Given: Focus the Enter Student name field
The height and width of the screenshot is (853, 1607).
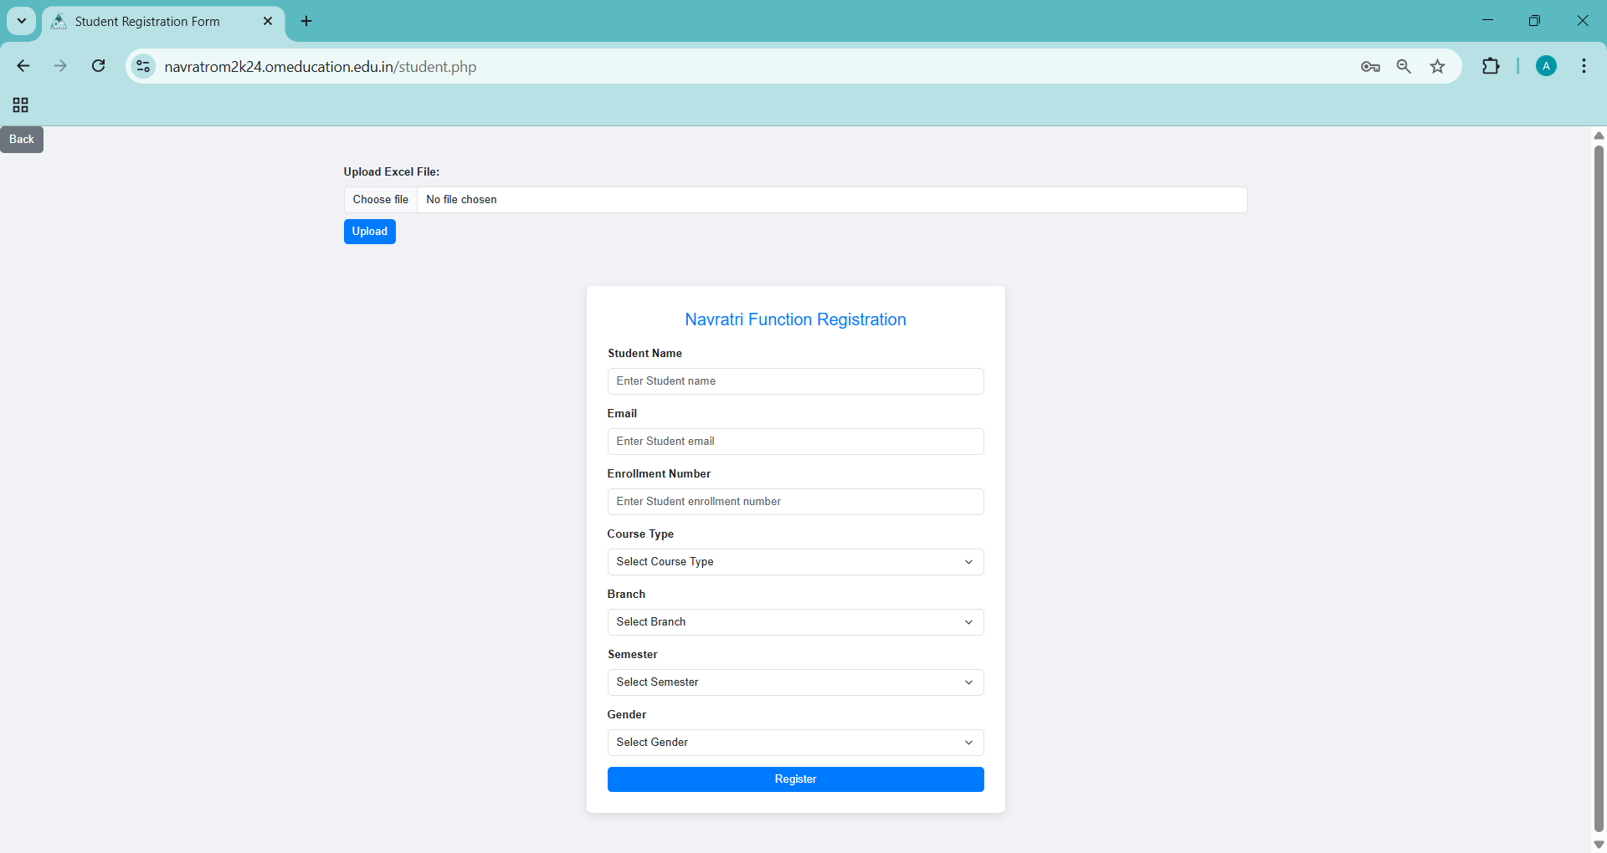Looking at the screenshot, I should point(795,381).
